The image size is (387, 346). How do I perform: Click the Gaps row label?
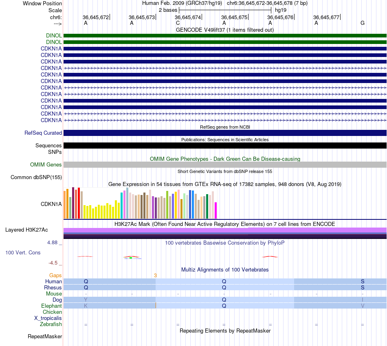tap(55, 276)
